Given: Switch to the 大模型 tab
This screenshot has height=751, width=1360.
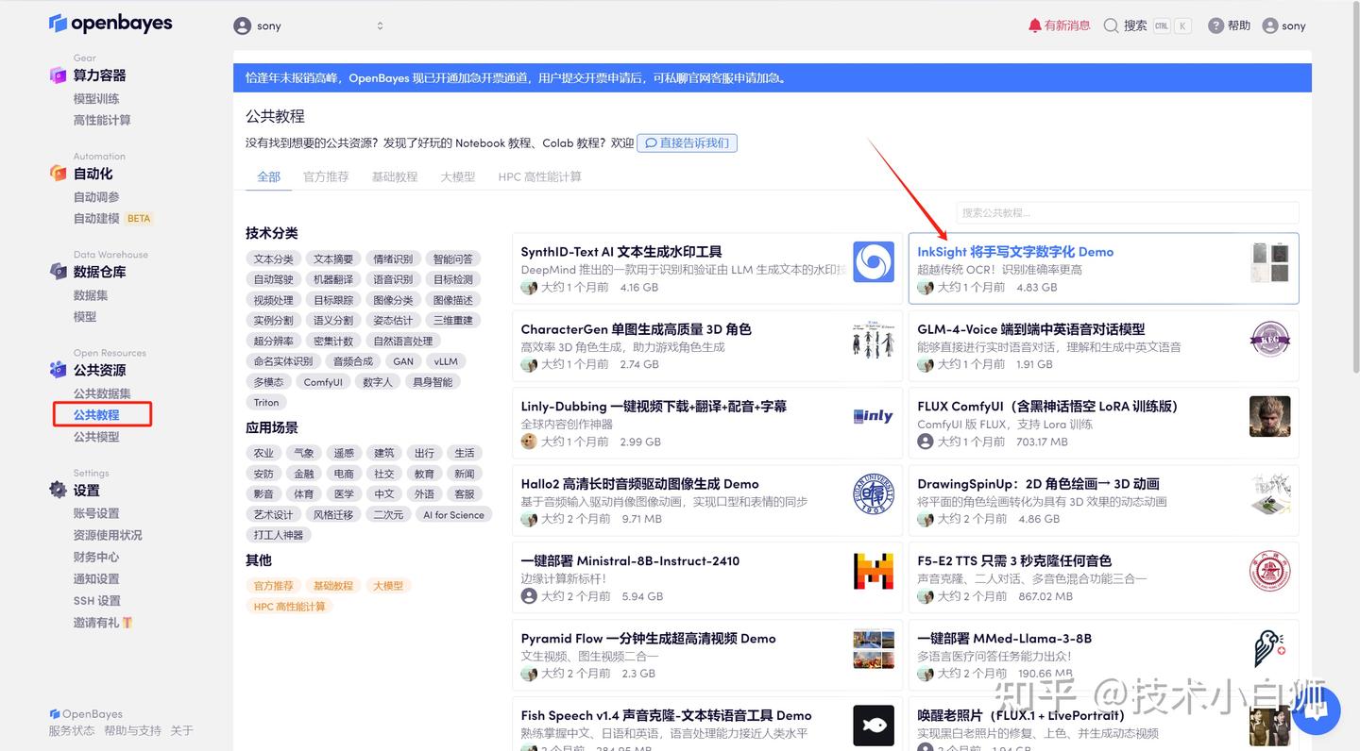Looking at the screenshot, I should pyautogui.click(x=457, y=176).
